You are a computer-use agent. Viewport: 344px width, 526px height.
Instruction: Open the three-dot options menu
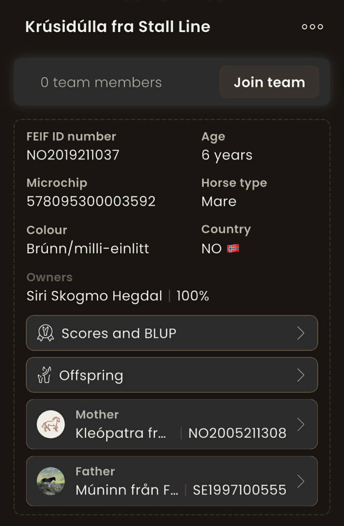312,27
